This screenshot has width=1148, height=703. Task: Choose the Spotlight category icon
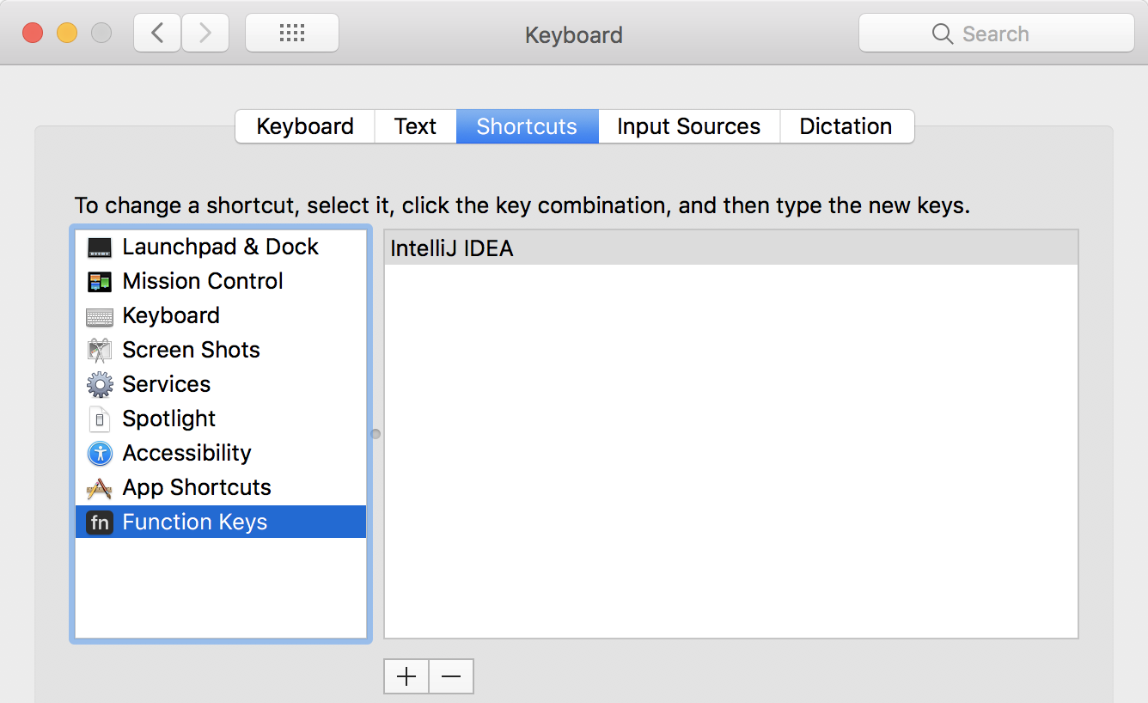coord(100,419)
